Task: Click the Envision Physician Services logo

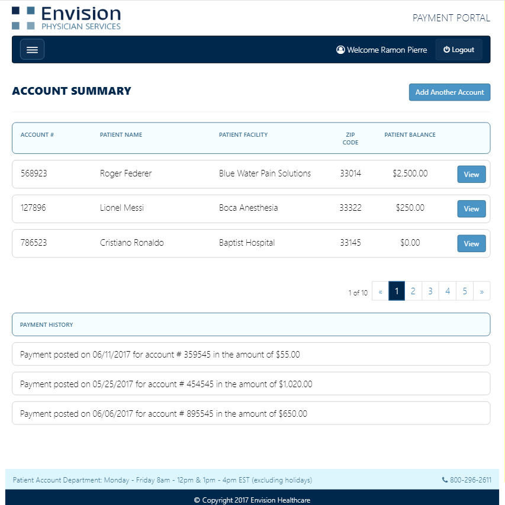Action: tap(66, 18)
